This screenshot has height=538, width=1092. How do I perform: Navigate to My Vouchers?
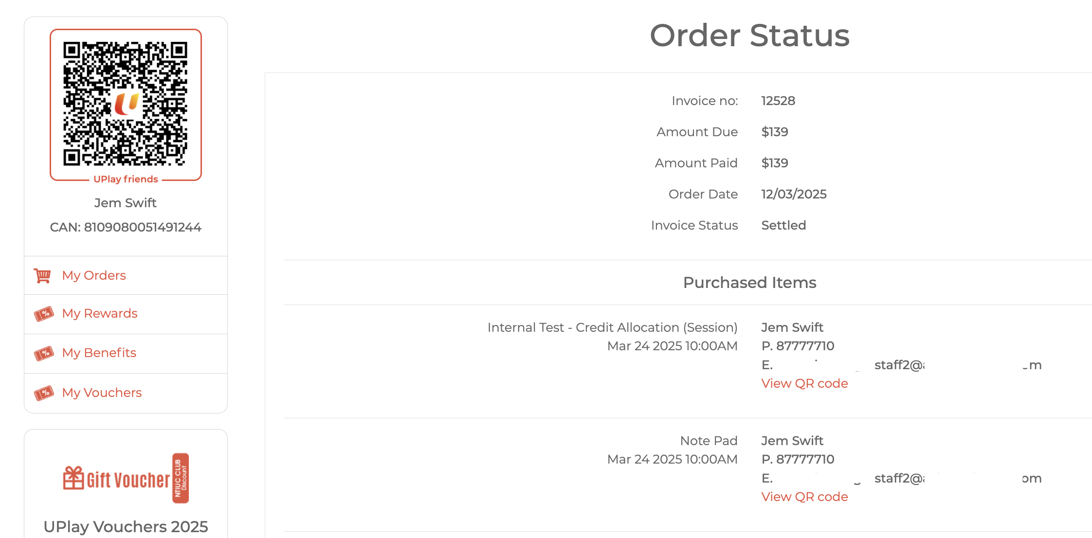(x=102, y=393)
